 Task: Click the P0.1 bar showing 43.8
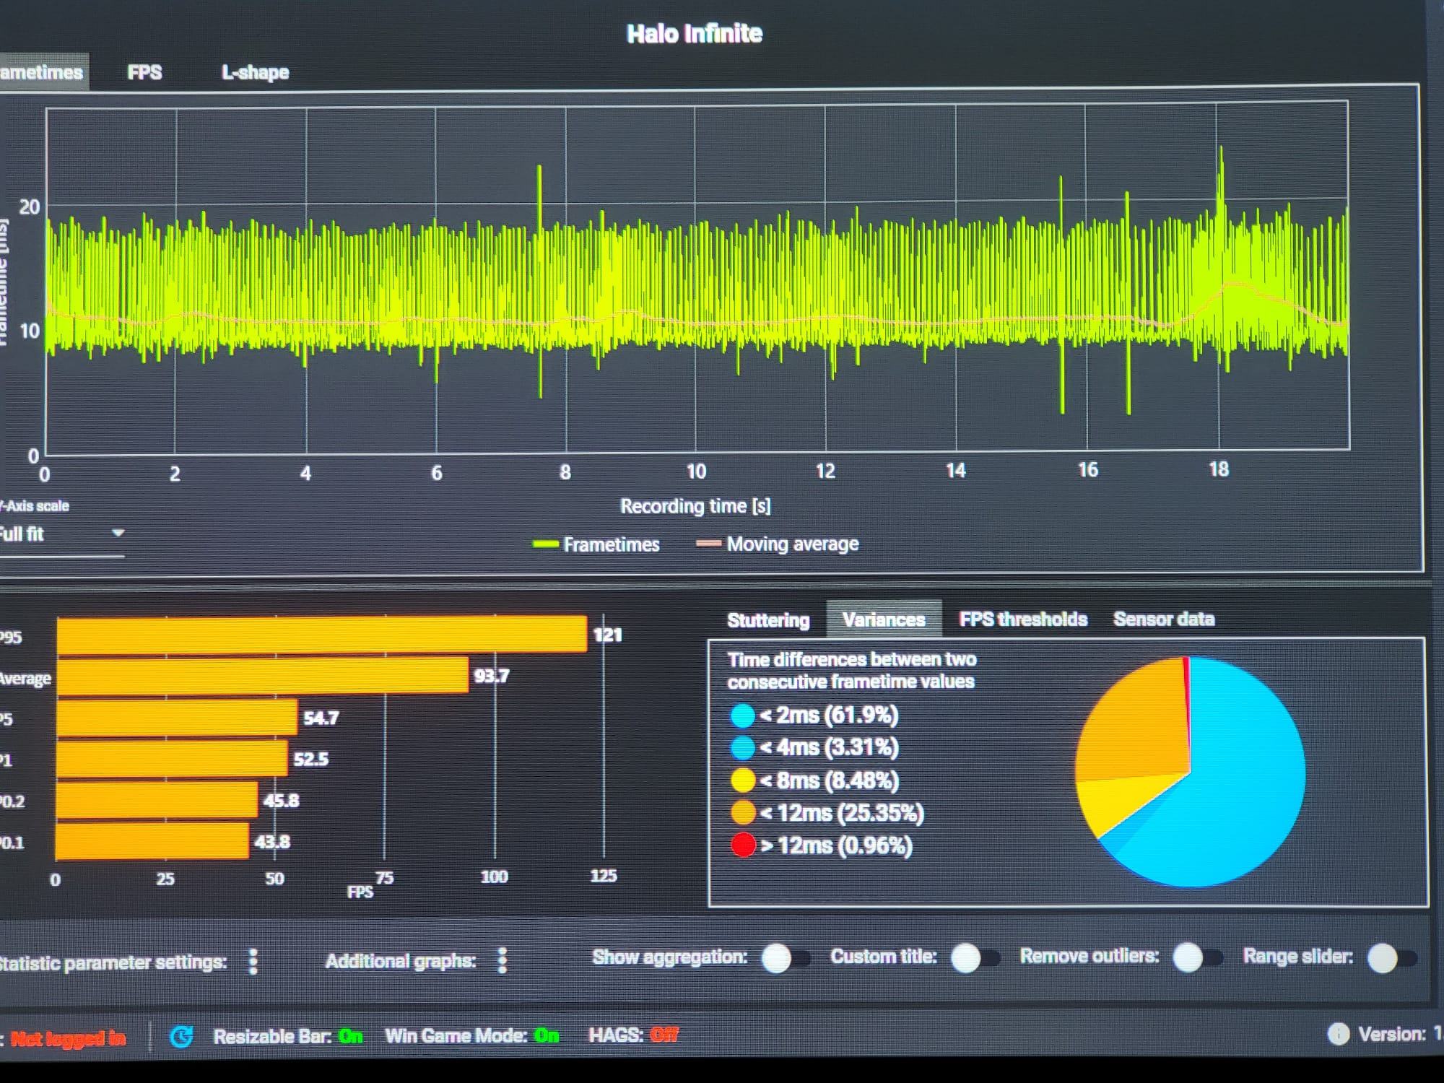(152, 841)
